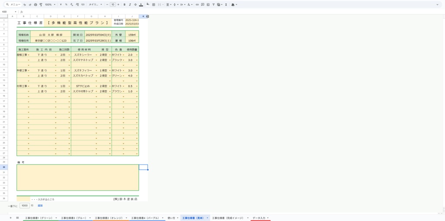
Task: Increase font size with plus button
Action: pyautogui.click(x=118, y=4)
